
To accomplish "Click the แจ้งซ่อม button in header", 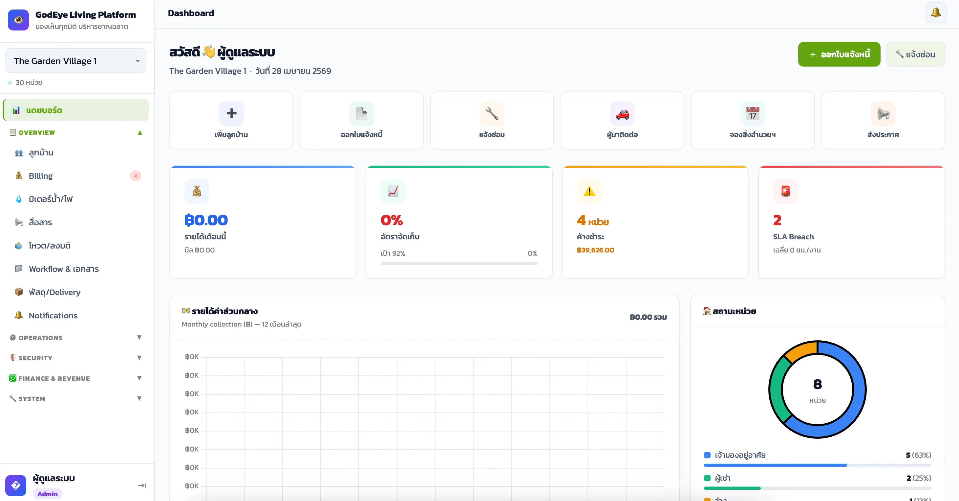I will click(915, 54).
